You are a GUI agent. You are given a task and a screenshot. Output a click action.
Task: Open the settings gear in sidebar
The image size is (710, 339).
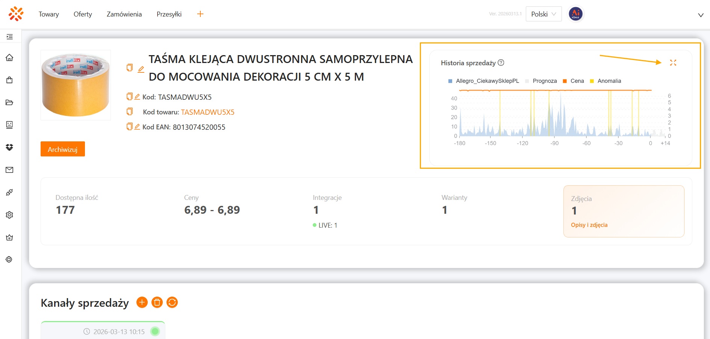coord(9,215)
